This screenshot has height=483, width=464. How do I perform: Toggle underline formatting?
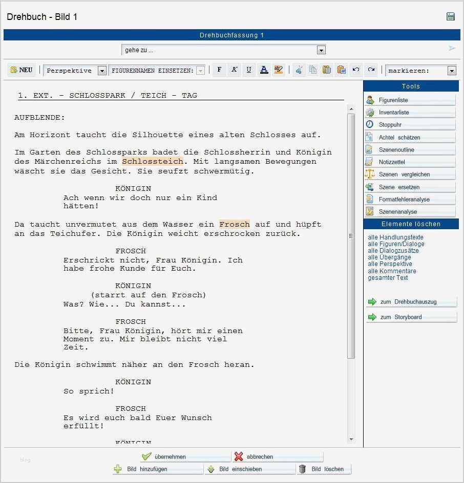tap(249, 70)
